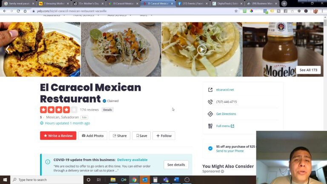Click the directions diamond icon

tap(210, 114)
